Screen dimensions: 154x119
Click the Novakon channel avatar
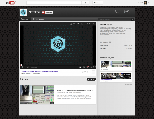[23, 12]
